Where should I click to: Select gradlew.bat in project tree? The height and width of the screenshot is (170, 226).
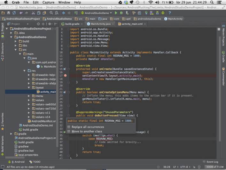pos(24,151)
